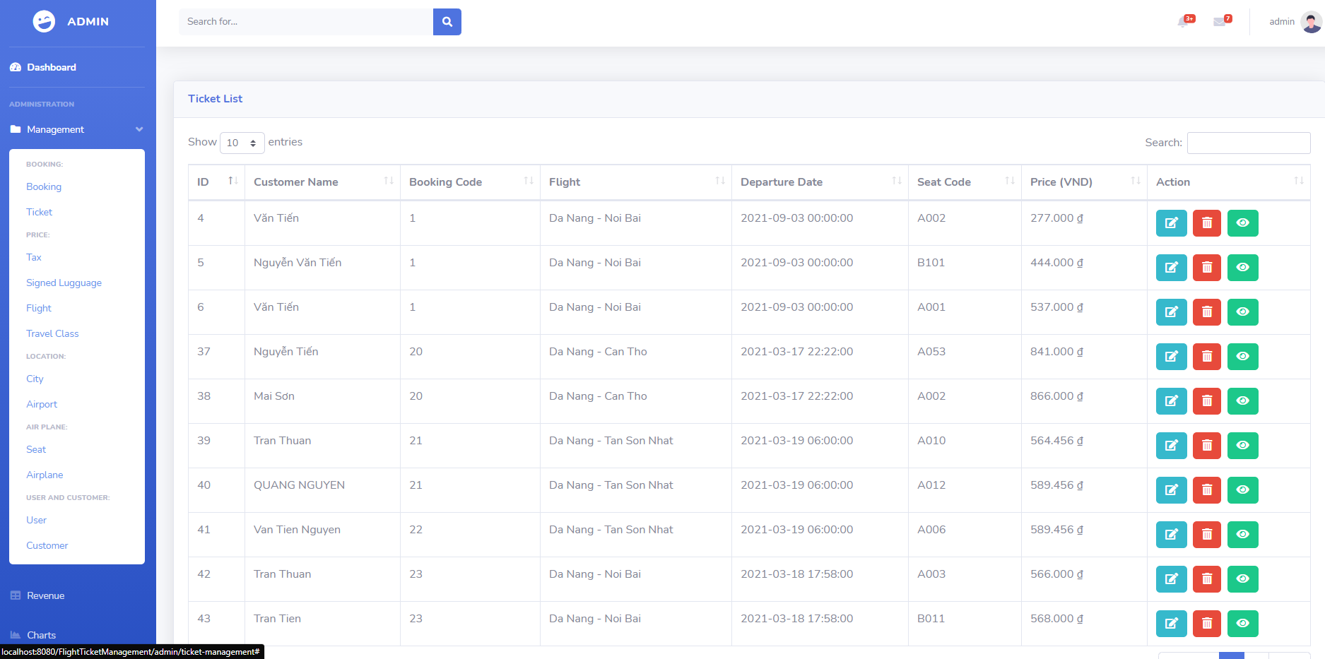Click the Charts bar-graph icon
1325x659 pixels.
14,634
